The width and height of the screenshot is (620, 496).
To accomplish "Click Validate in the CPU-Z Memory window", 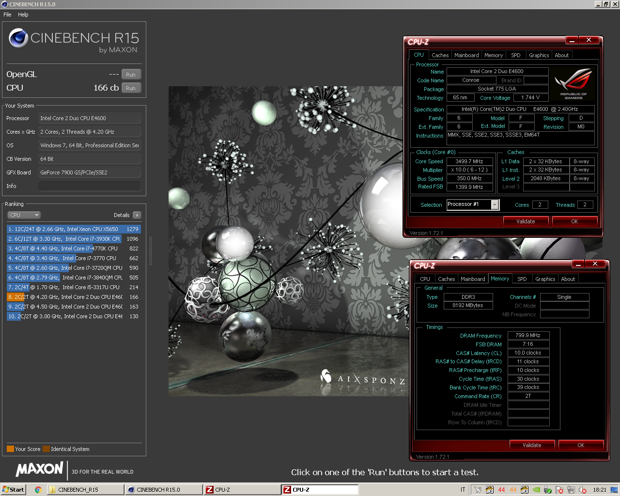I will [532, 445].
